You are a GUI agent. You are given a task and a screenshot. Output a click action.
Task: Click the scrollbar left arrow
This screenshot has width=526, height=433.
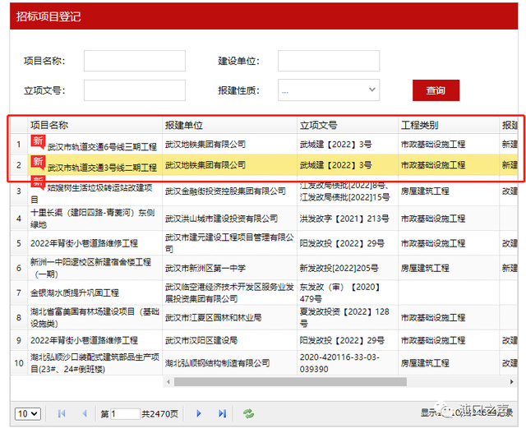coord(168,382)
